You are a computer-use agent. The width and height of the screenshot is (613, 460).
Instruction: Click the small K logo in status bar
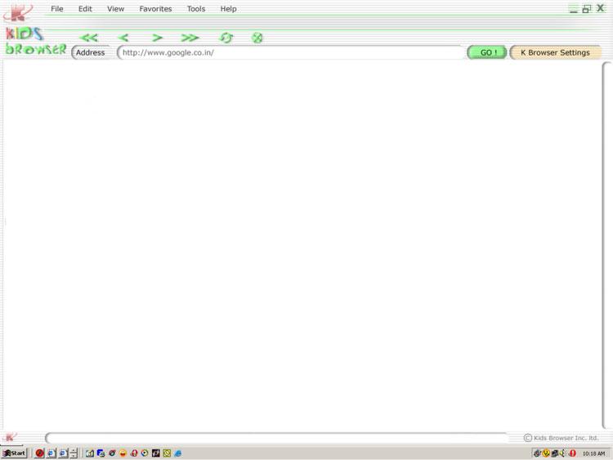[x=10, y=437]
